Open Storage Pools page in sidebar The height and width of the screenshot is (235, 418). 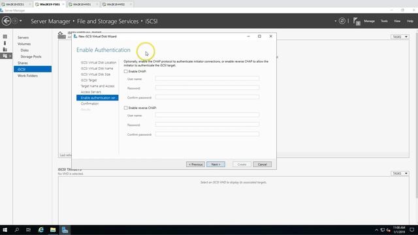pyautogui.click(x=31, y=57)
